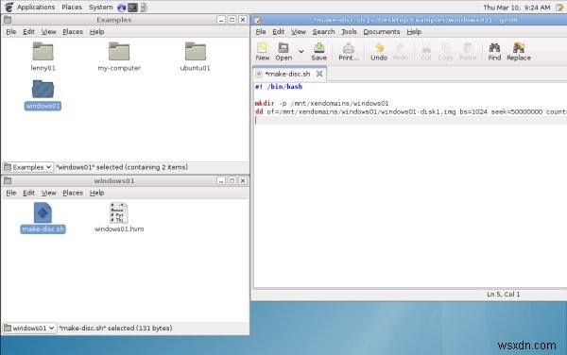The height and width of the screenshot is (355, 567).
Task: Click the dd command line in editor
Action: 411,112
